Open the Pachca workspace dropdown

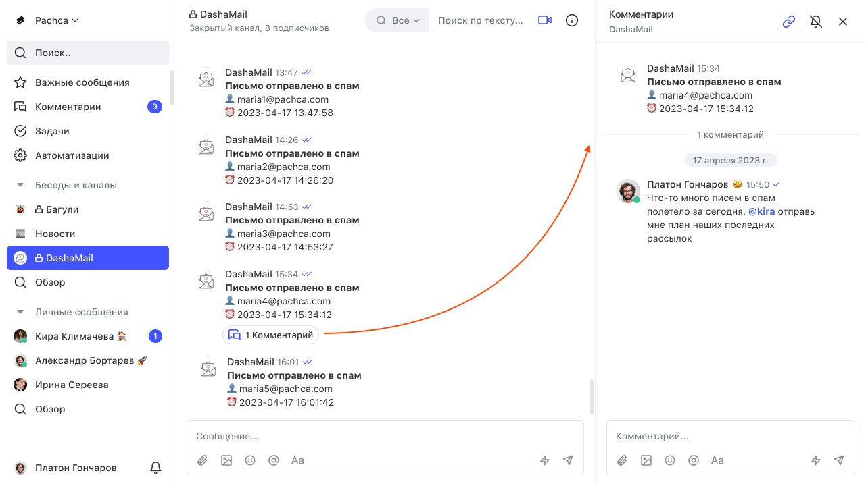click(57, 20)
